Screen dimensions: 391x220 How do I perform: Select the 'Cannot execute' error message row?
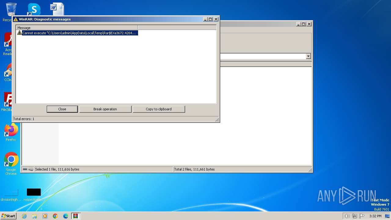click(78, 33)
